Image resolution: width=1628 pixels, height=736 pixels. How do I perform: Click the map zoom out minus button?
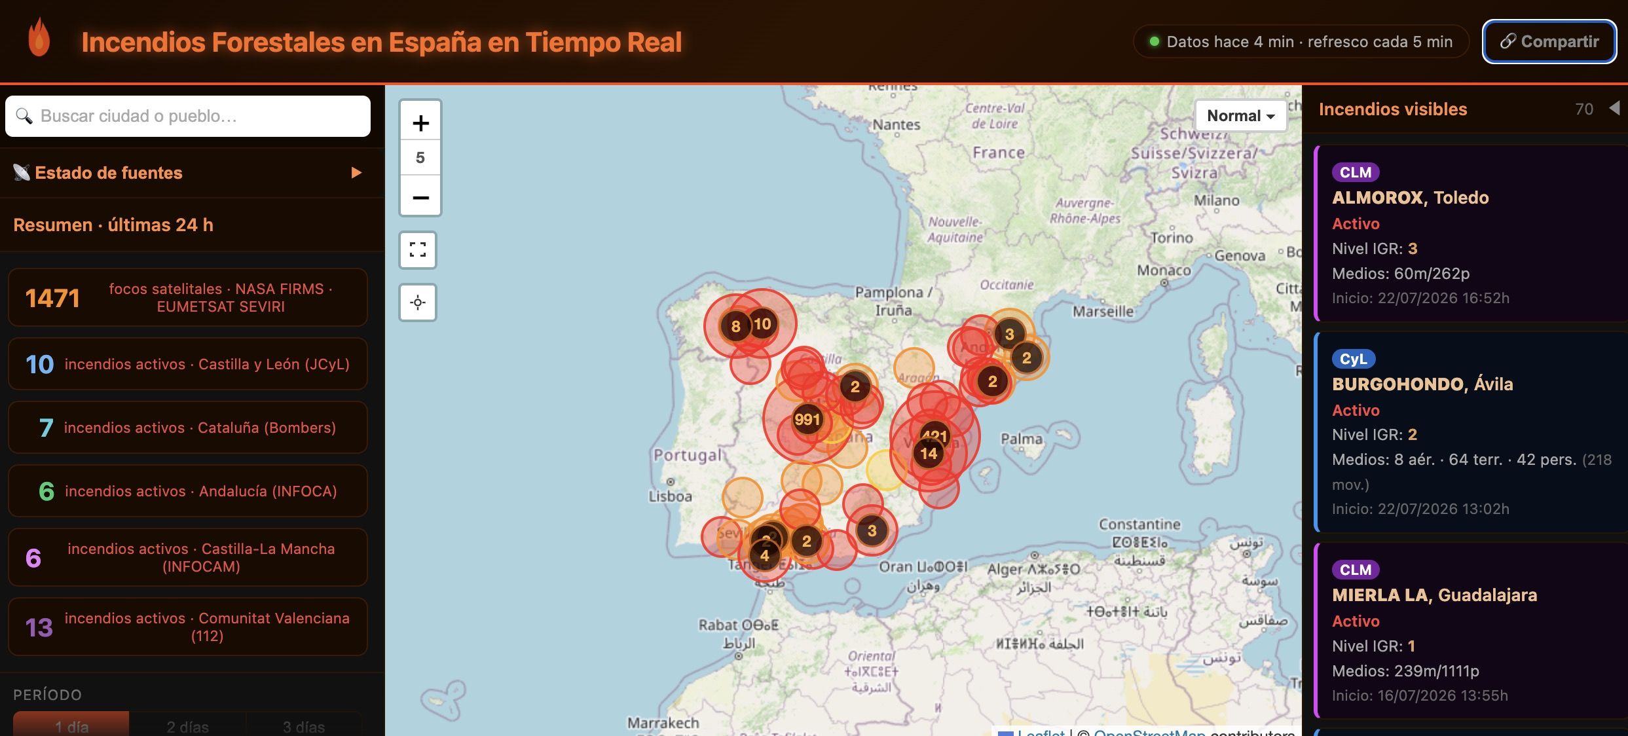[x=420, y=196]
